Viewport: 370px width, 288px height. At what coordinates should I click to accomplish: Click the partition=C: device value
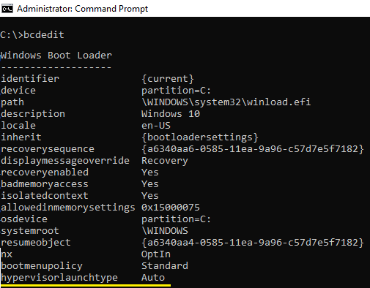pyautogui.click(x=176, y=91)
